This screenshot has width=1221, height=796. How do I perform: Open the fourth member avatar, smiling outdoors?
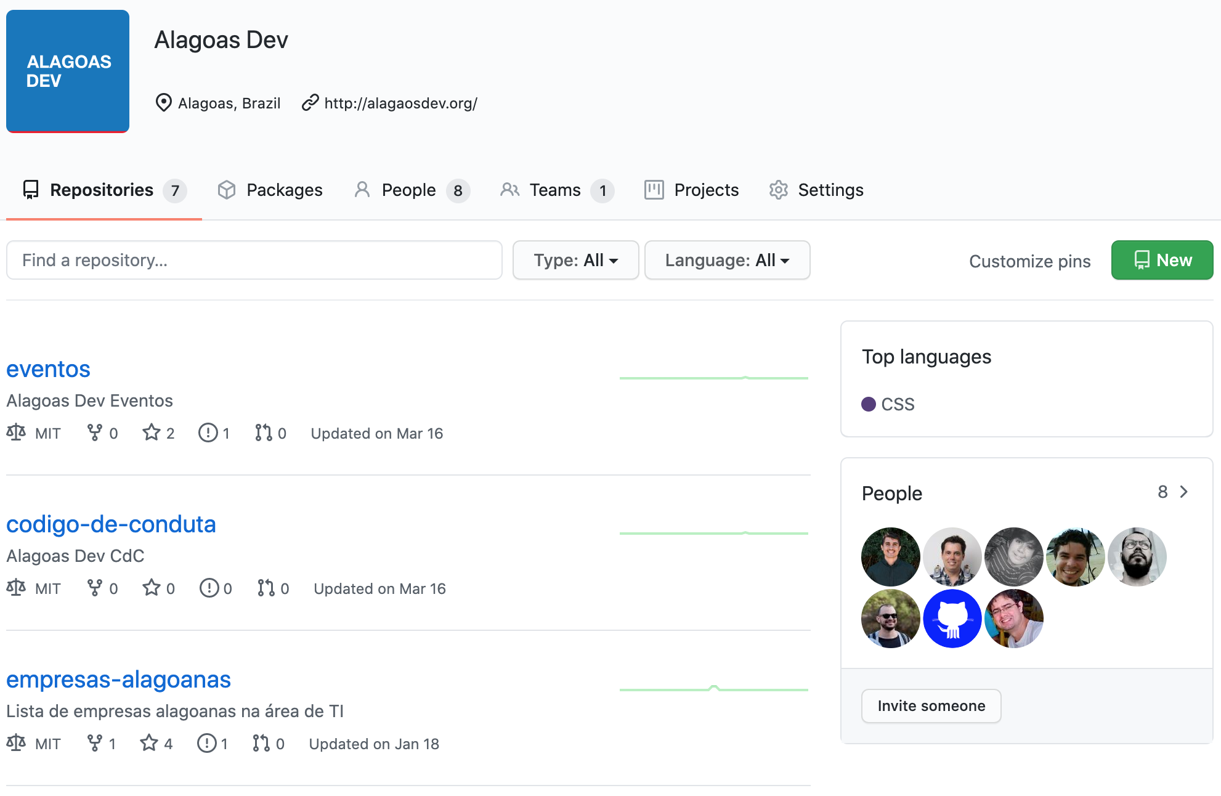[1076, 557]
